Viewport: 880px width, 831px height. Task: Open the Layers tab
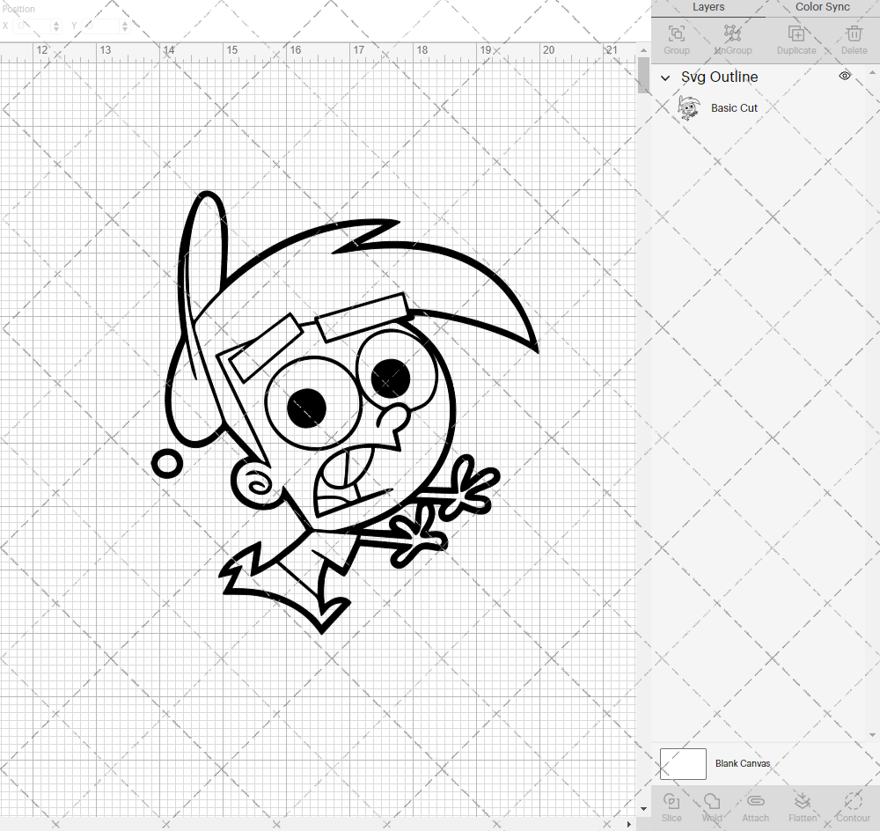pyautogui.click(x=708, y=7)
